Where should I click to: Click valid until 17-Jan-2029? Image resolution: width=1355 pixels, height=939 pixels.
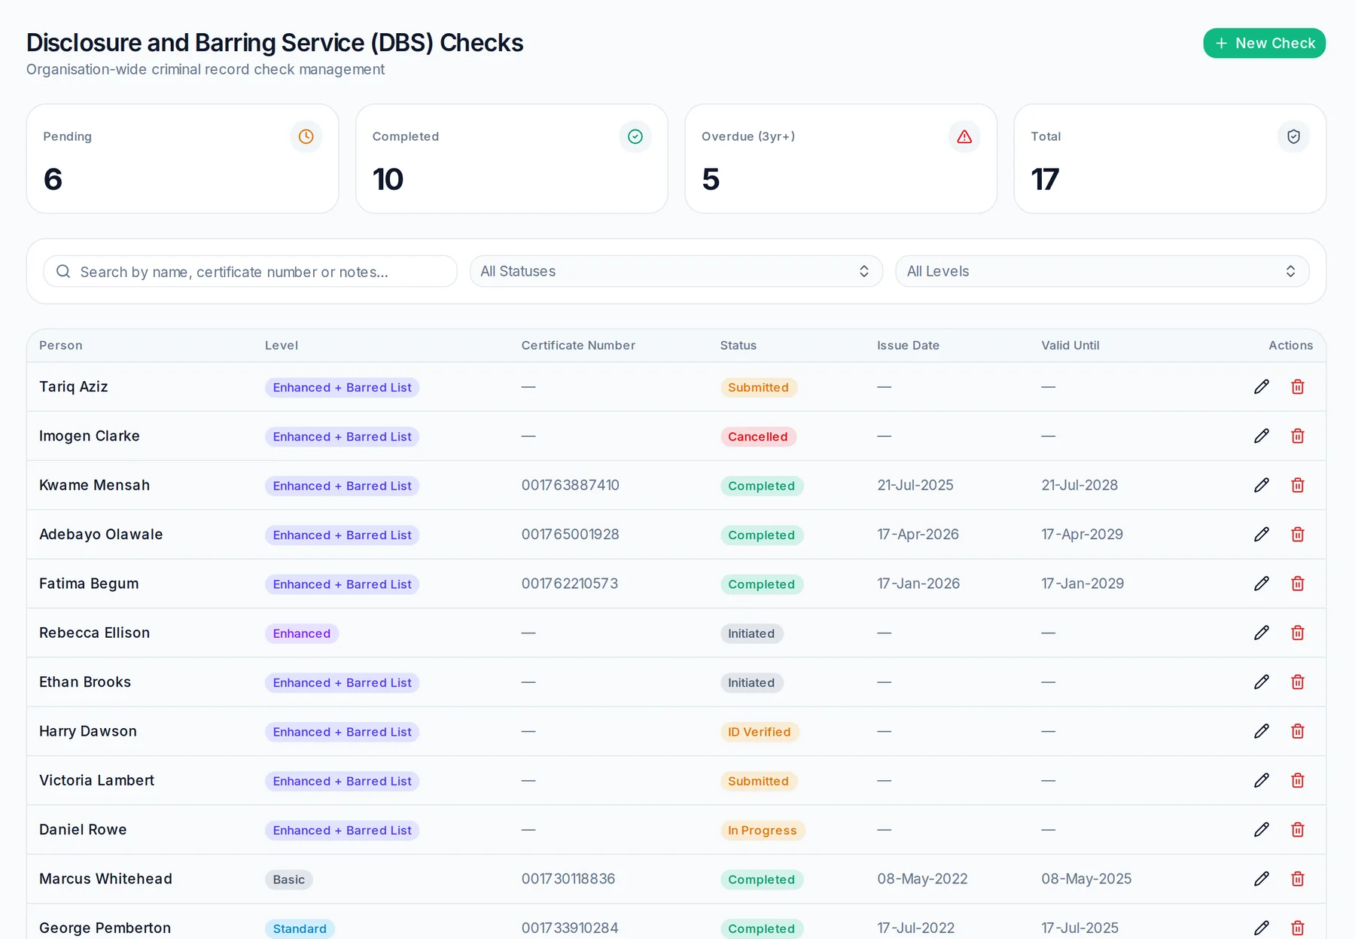[1082, 584]
